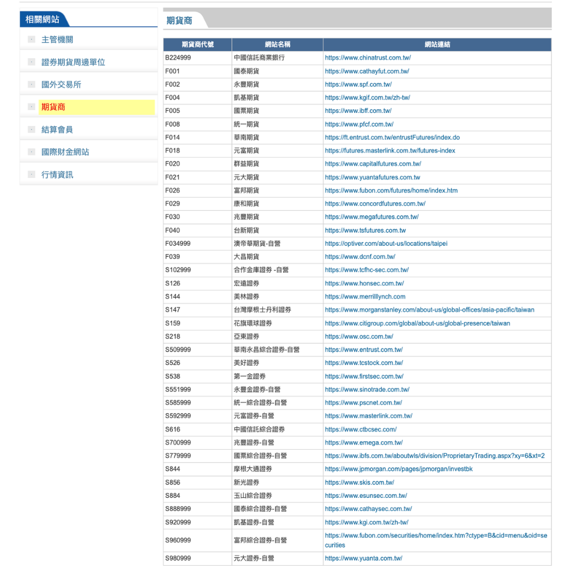Open the pscnet.com.tw link
Screen dimensions: 572x572
click(363, 403)
